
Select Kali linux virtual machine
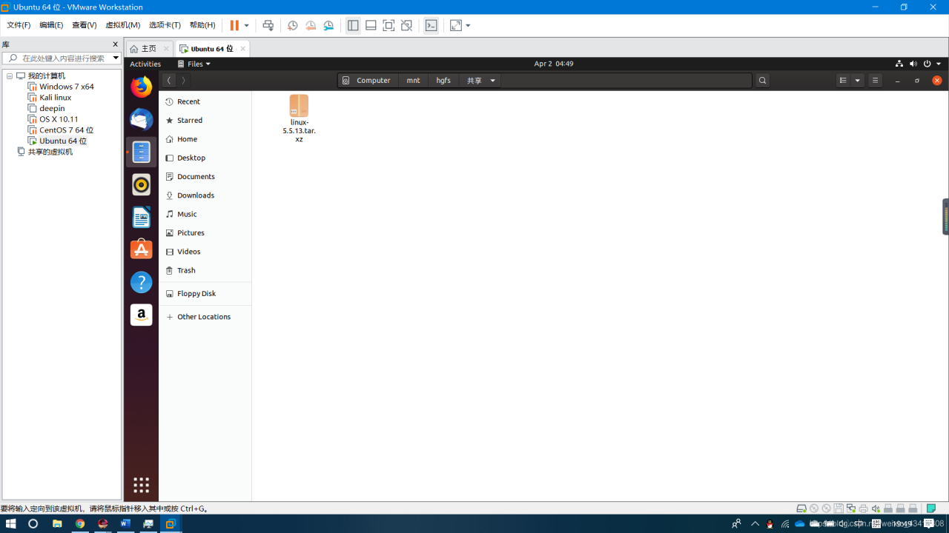pyautogui.click(x=56, y=98)
